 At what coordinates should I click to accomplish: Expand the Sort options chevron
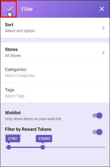[x=103, y=28]
